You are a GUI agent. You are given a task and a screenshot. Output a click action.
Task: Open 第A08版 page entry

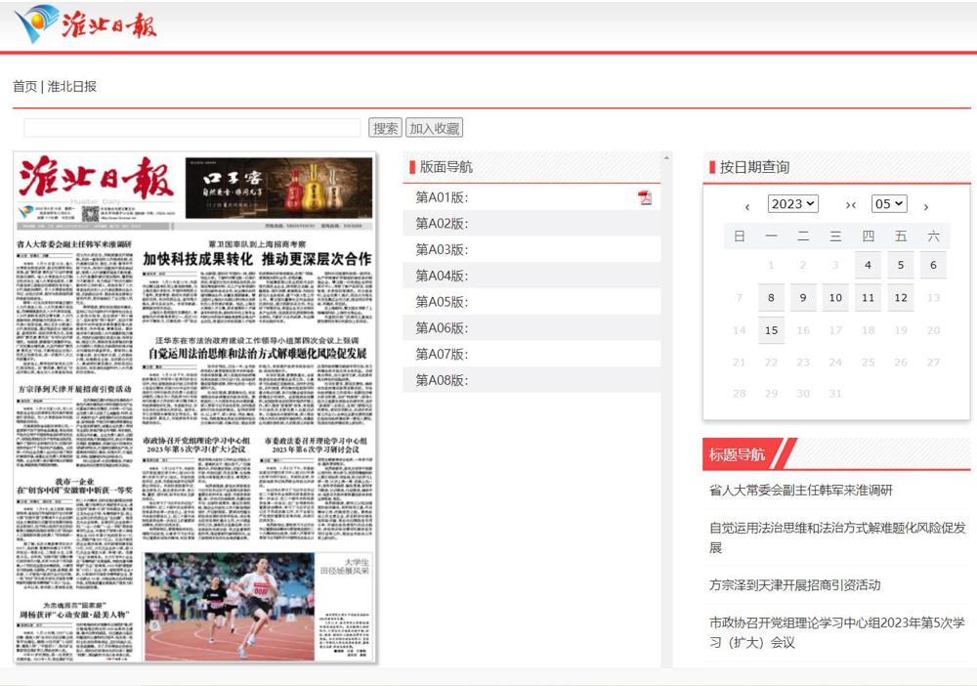point(443,380)
